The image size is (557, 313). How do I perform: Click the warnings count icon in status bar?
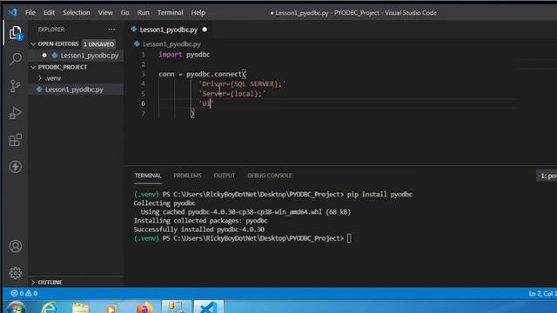click(x=29, y=293)
